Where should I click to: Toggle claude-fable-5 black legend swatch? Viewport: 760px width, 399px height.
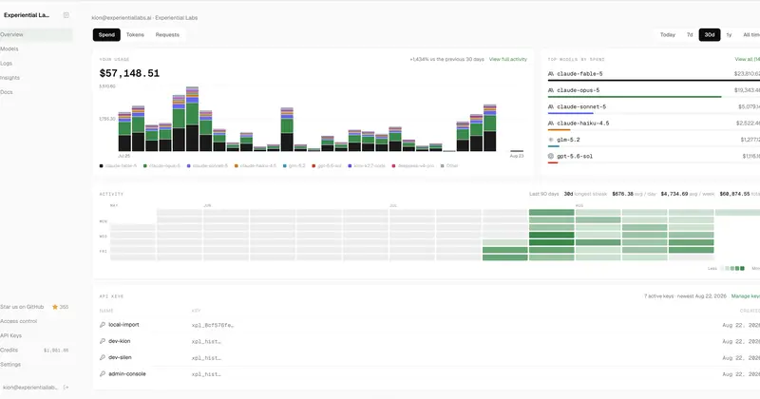(x=102, y=166)
